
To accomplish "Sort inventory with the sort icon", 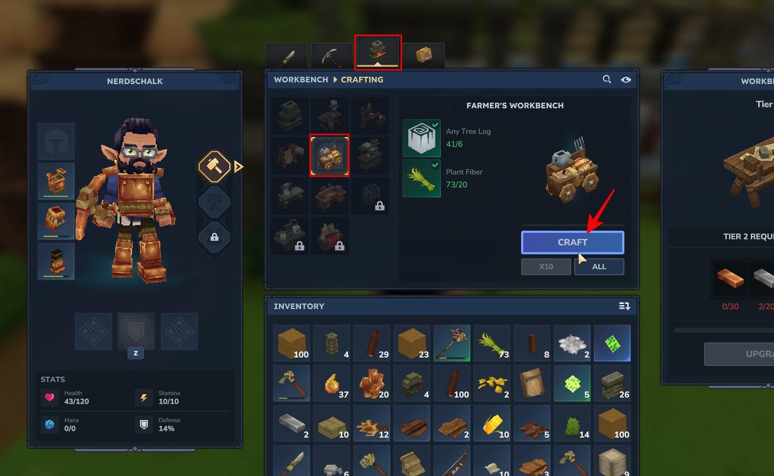I will click(624, 306).
